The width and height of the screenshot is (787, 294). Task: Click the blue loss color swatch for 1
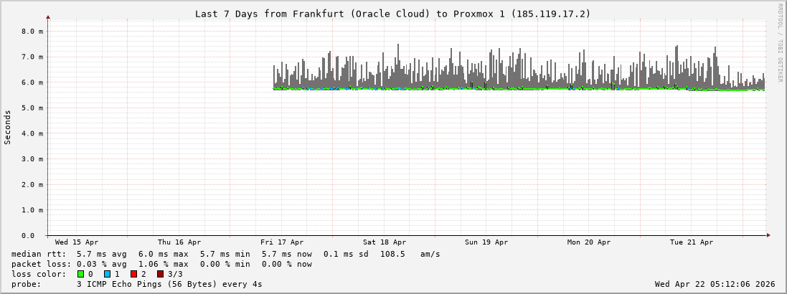(107, 274)
